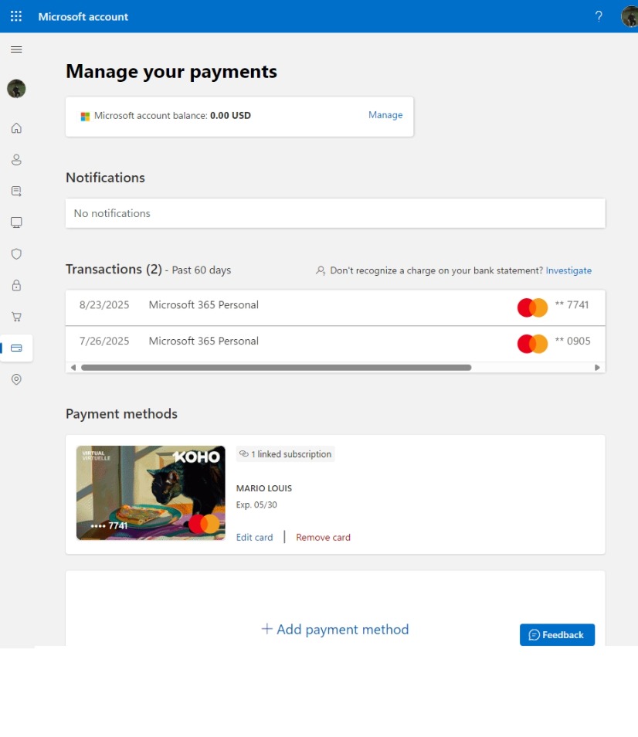Open the 7/26/2025 Microsoft 365 Personal transaction
The image size is (638, 737).
point(335,344)
